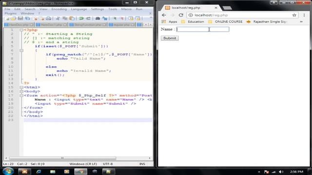312x175 pixels.
Task: Click the Find binoculars icon
Action: pos(97,18)
